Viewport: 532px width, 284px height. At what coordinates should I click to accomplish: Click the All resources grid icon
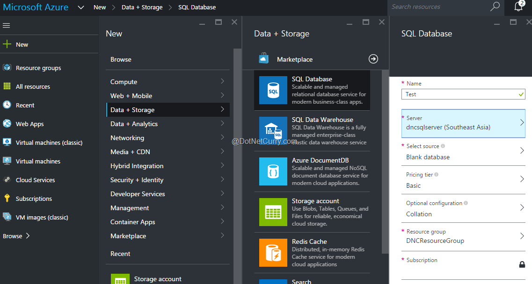click(x=7, y=86)
